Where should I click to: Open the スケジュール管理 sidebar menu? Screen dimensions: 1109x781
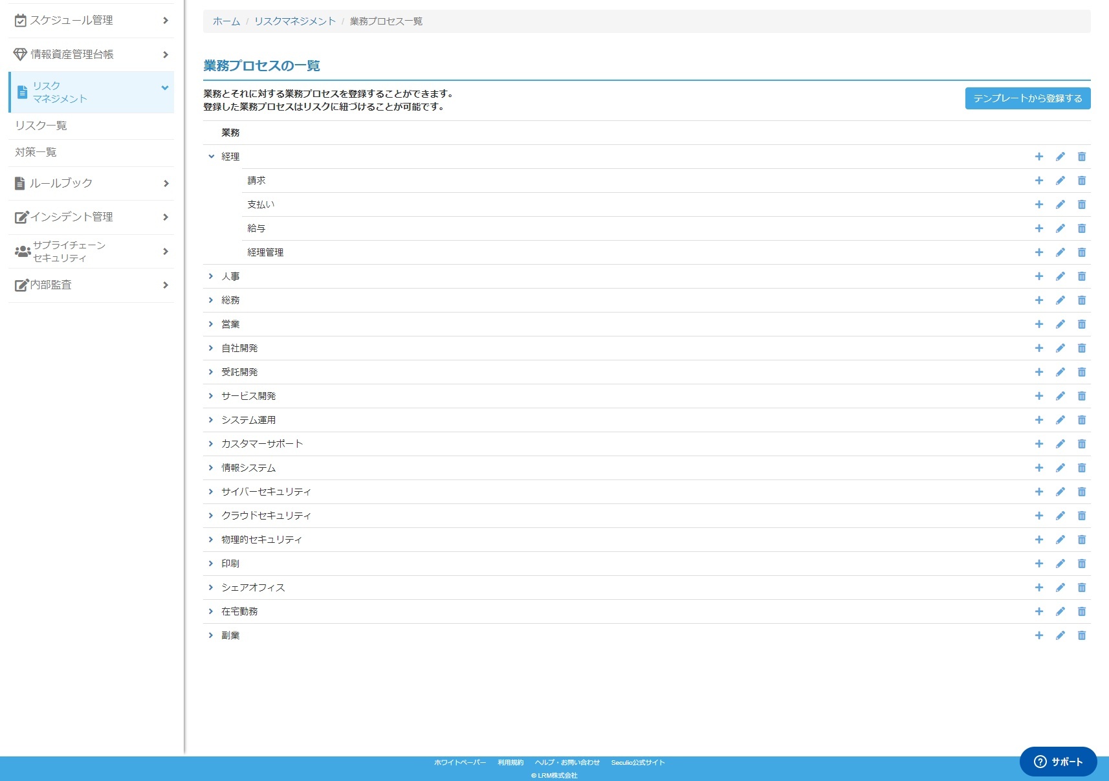(91, 21)
